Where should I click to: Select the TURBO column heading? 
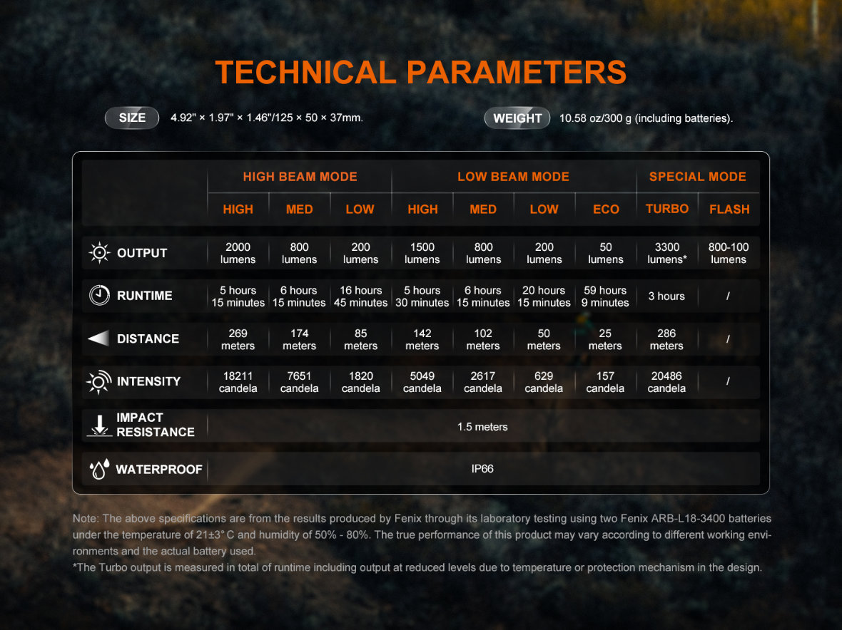(667, 209)
